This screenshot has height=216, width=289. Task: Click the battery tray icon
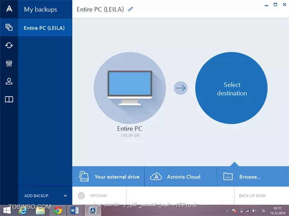tap(241, 211)
